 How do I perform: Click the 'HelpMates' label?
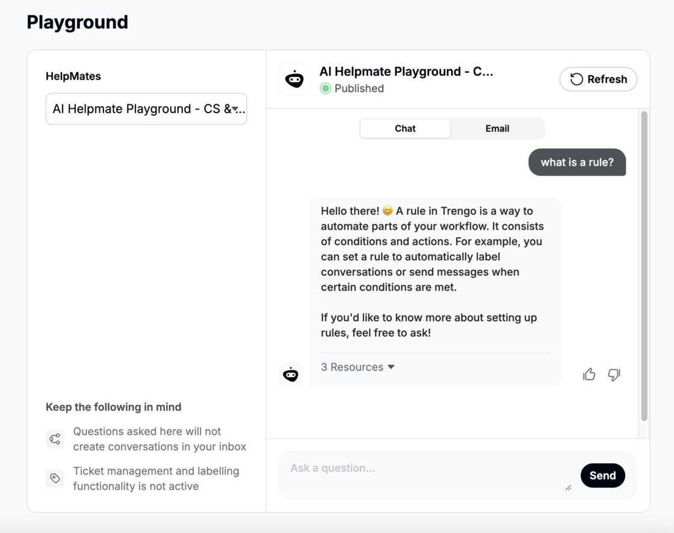pyautogui.click(x=73, y=76)
